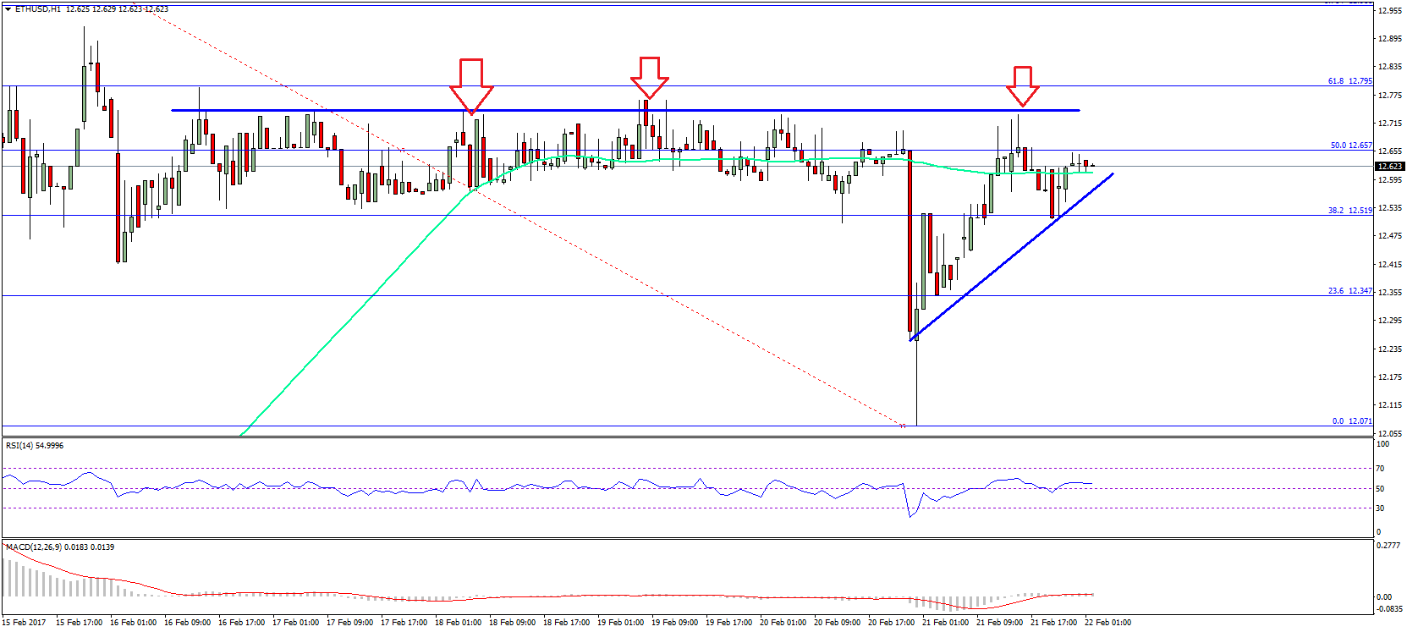Click the small triangle before ETHUSD,H1
1407x632 pixels.
point(8,9)
